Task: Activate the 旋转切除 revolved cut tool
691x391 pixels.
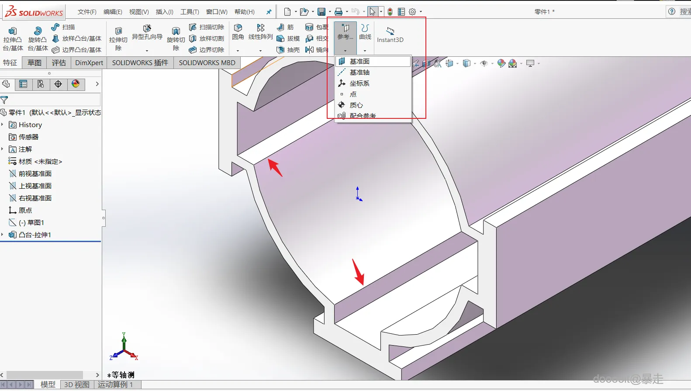Action: [176, 38]
